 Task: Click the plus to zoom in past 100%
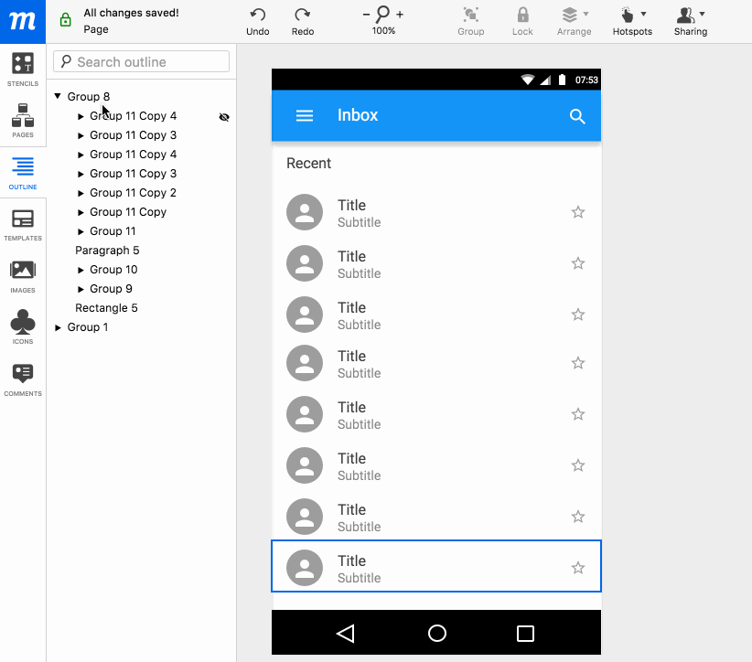(401, 16)
